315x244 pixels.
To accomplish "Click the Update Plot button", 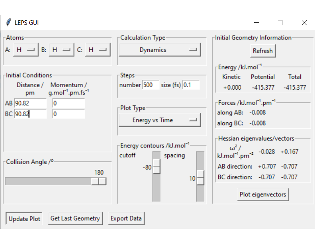I will point(24,219).
